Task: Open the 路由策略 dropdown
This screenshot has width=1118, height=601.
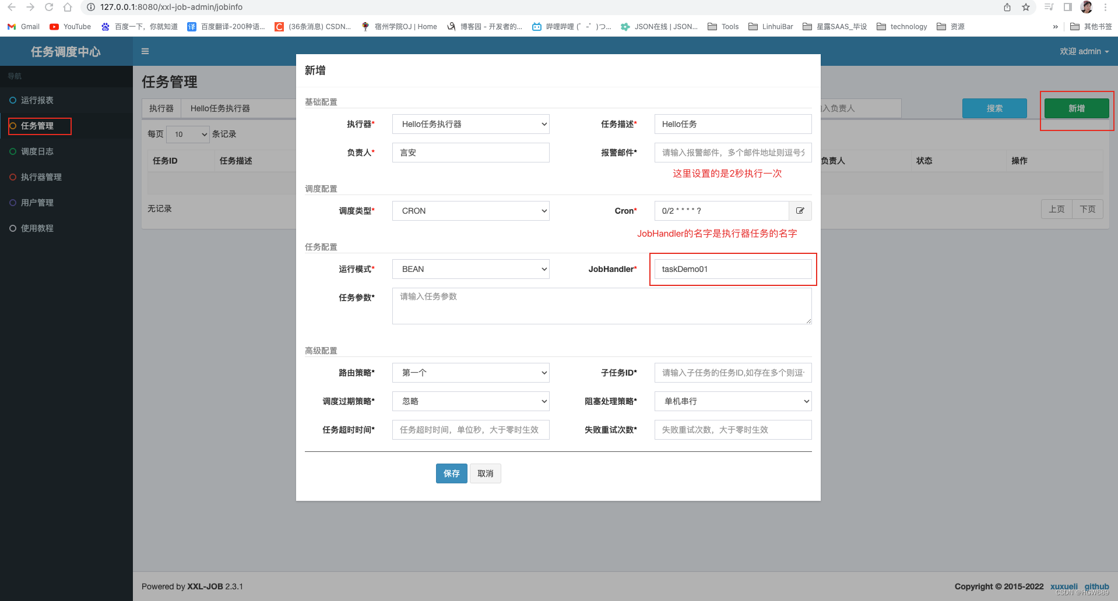Action: (471, 373)
